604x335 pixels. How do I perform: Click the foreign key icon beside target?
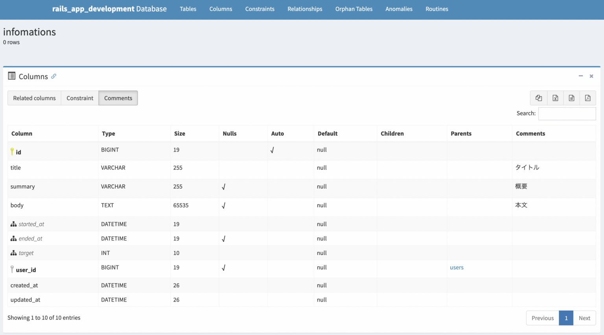click(13, 253)
